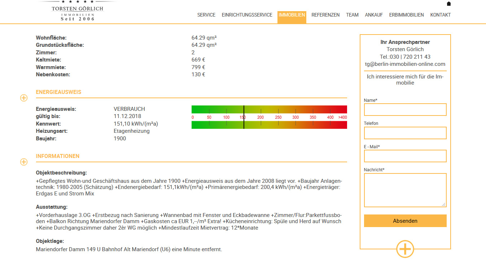486x276 pixels.
Task: Select the E-Mail input field
Action: pos(405,156)
